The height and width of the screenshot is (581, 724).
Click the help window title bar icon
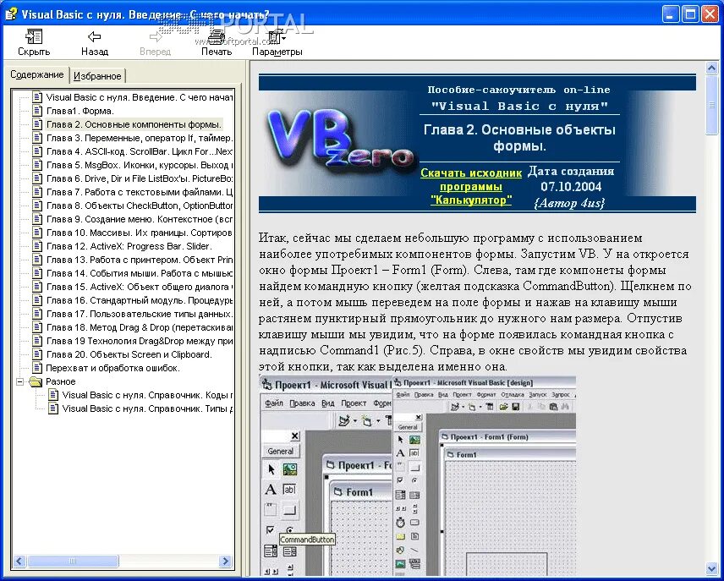coord(11,14)
